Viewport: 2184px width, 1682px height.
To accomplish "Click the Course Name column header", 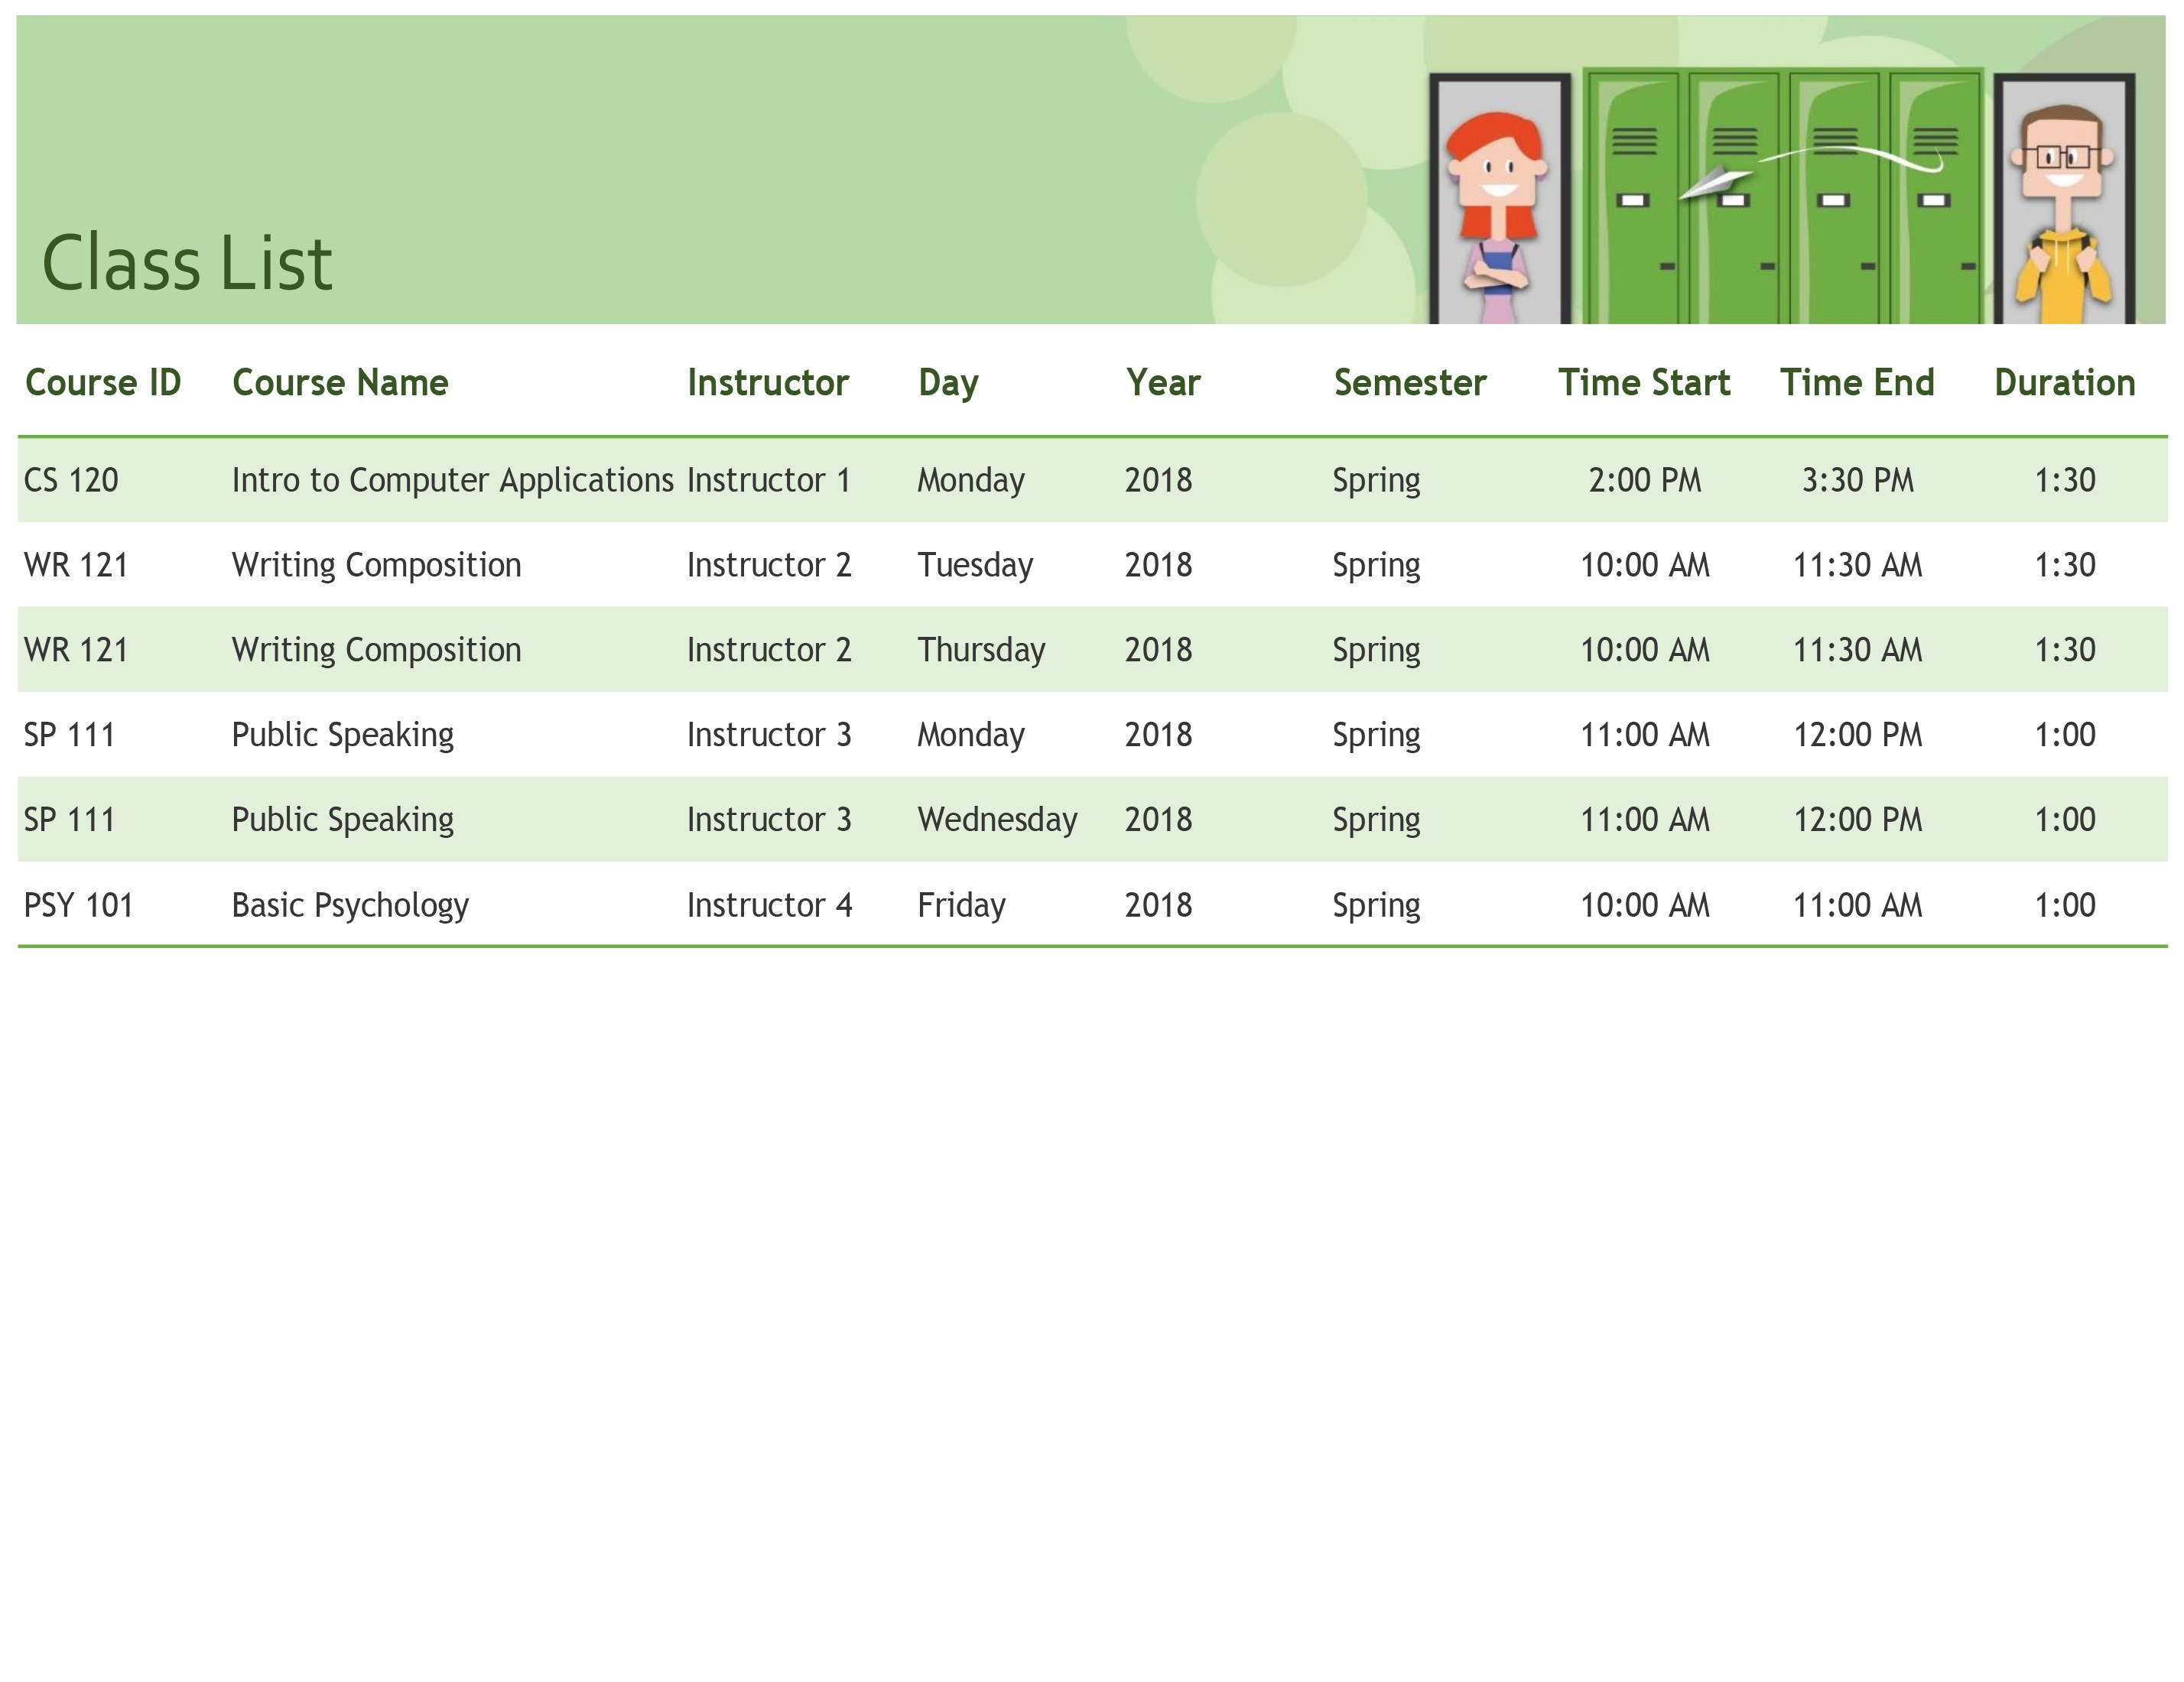I will tap(340, 382).
